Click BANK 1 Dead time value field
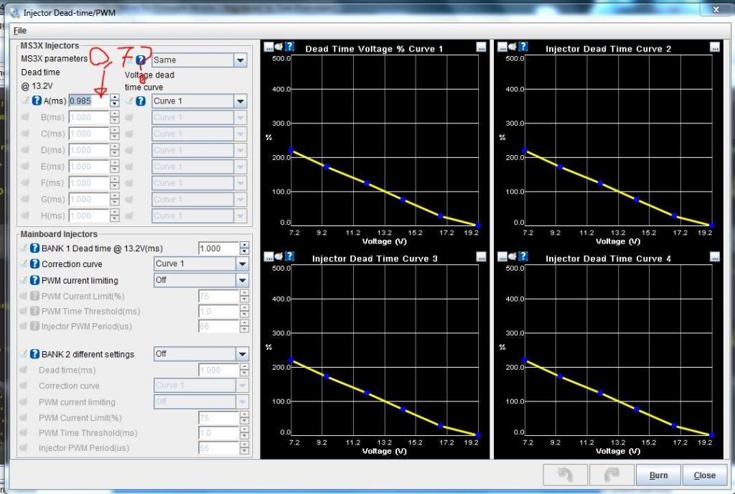The width and height of the screenshot is (735, 494). tap(219, 248)
